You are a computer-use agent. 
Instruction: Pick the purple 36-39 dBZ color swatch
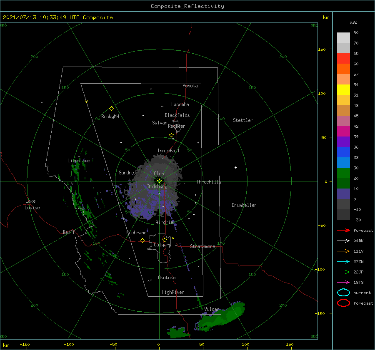(343, 142)
